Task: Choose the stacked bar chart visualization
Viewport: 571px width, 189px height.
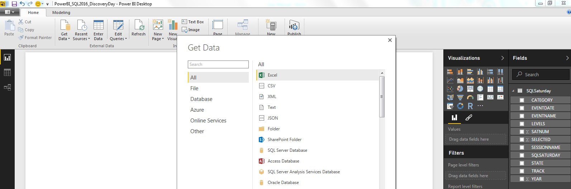Action: pos(450,72)
